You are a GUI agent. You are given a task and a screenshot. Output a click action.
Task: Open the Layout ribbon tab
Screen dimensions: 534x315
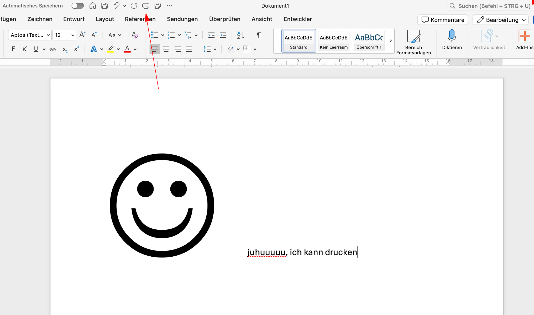tap(105, 19)
